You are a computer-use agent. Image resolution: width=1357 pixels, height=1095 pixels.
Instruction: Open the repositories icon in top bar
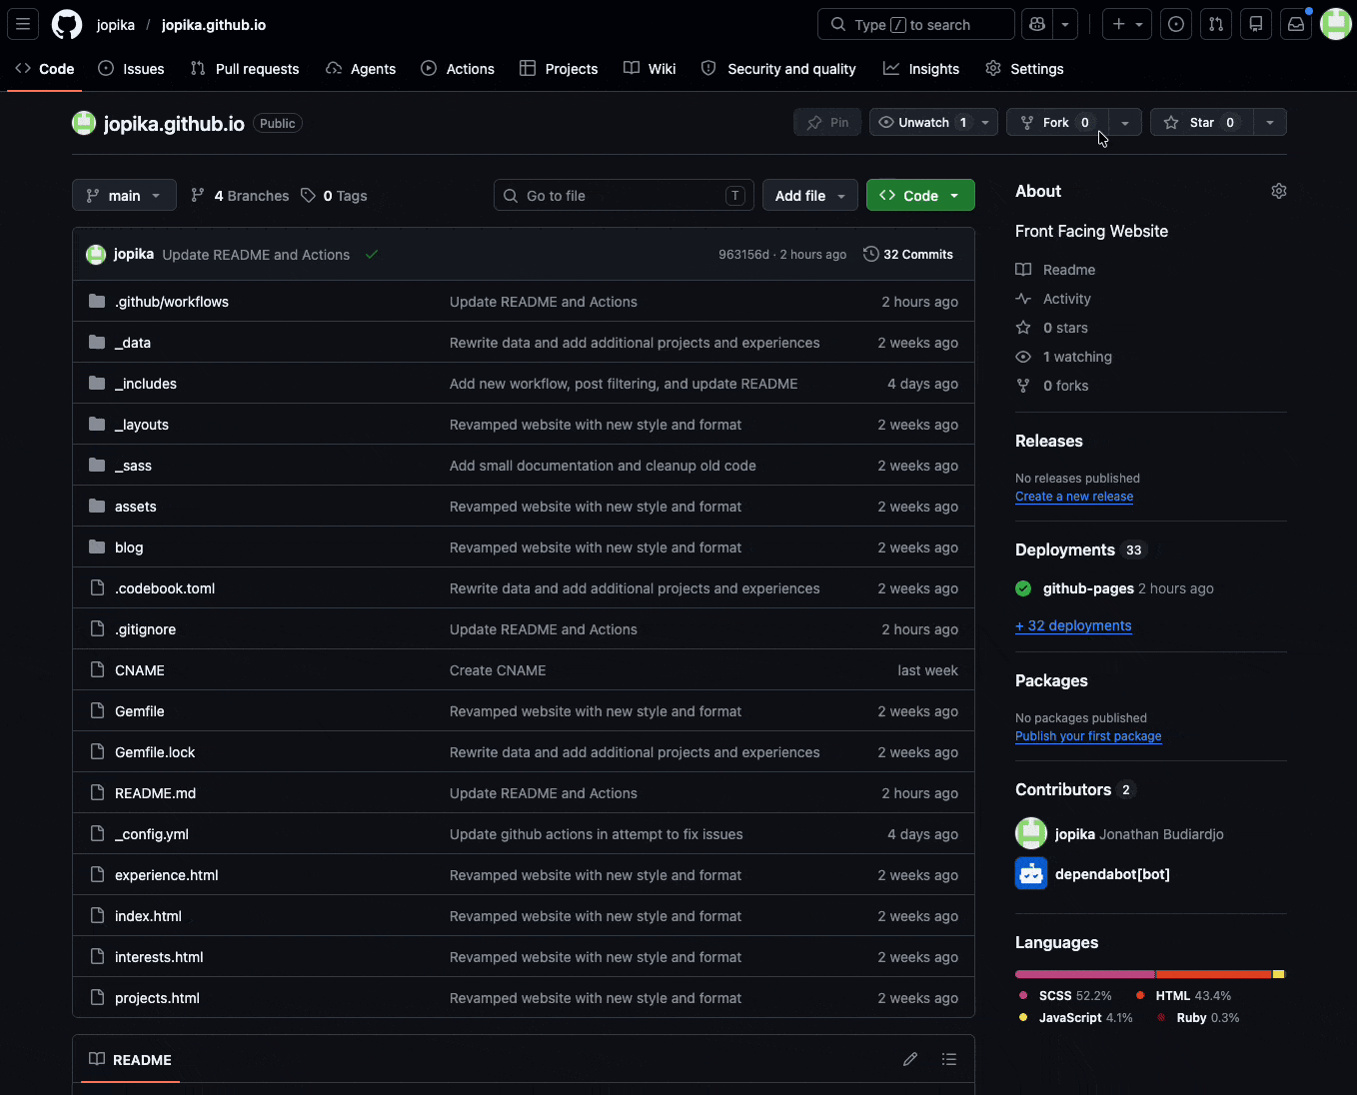tap(1256, 24)
